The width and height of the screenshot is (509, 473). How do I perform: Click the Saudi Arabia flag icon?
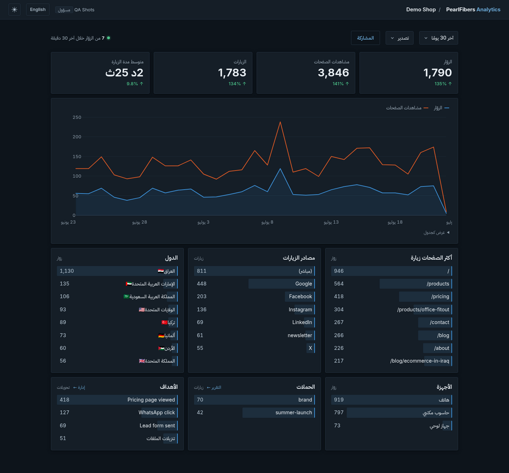point(126,296)
